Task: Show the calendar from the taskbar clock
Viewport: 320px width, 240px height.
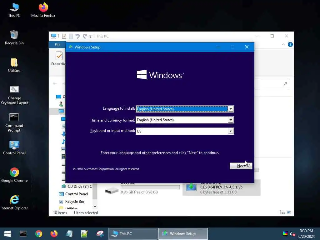Action: 306,234
